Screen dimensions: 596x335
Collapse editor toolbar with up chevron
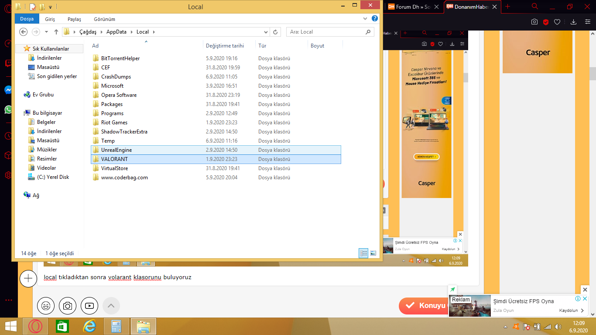111,306
